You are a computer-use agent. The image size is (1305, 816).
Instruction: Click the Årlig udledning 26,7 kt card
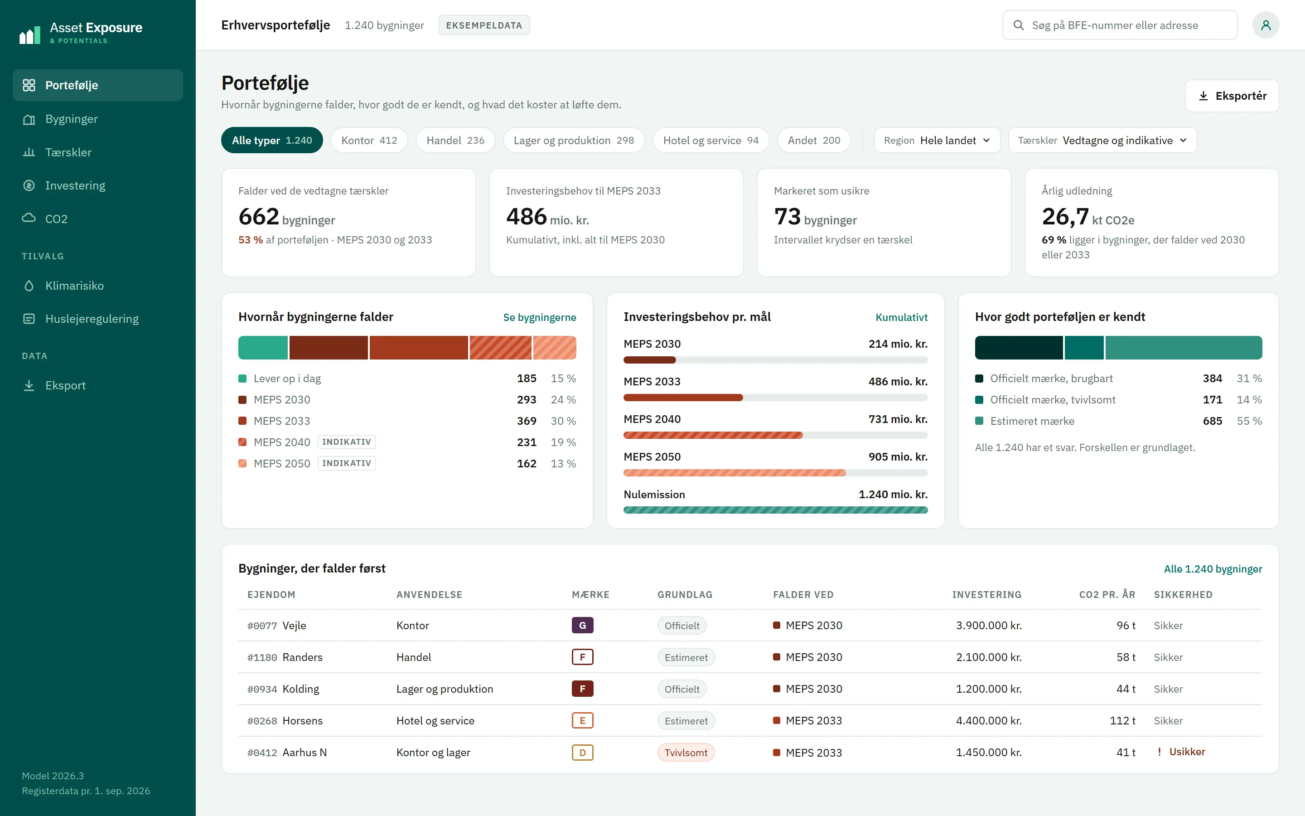[x=1152, y=222]
